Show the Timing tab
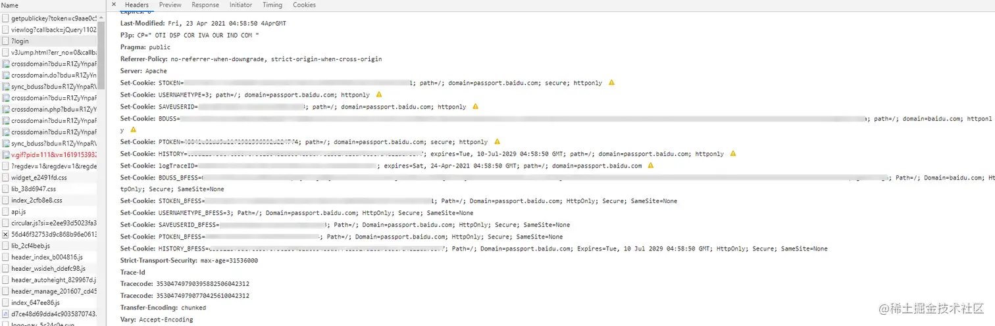This screenshot has height=326, width=995. [272, 5]
